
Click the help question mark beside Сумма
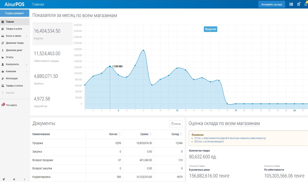pos(150,134)
